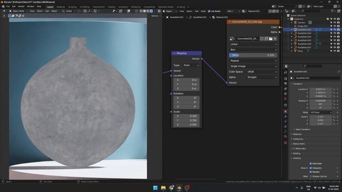Open the Tool properties tab icon

point(285,73)
